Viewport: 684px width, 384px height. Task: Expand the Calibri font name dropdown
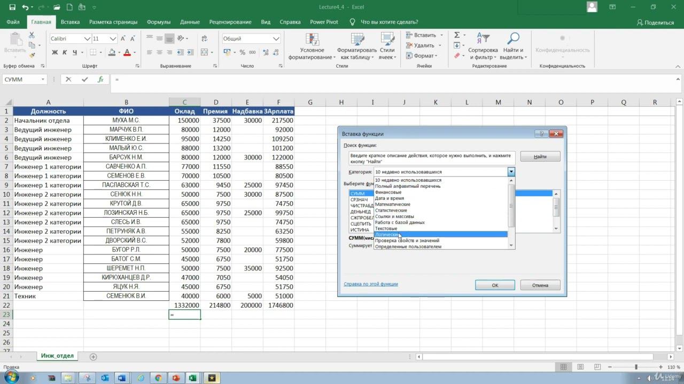pos(87,39)
